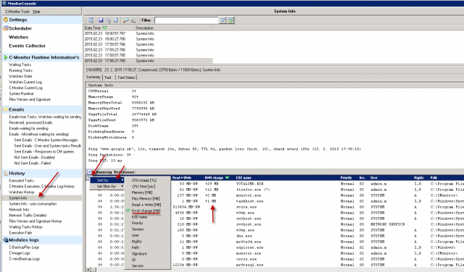Open Execution Fails under History
The height and width of the screenshot is (272, 464).
point(20,233)
